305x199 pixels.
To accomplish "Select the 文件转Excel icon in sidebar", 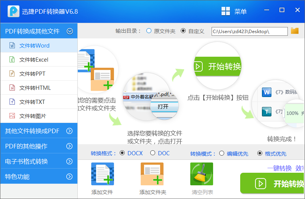I will (x=12, y=60).
